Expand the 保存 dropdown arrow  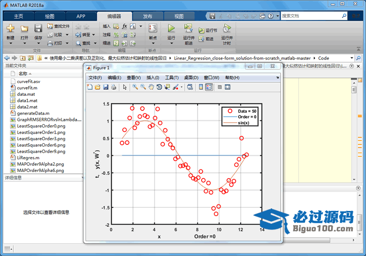(x=38, y=44)
